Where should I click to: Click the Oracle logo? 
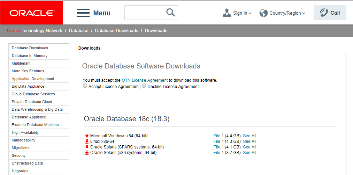32,13
